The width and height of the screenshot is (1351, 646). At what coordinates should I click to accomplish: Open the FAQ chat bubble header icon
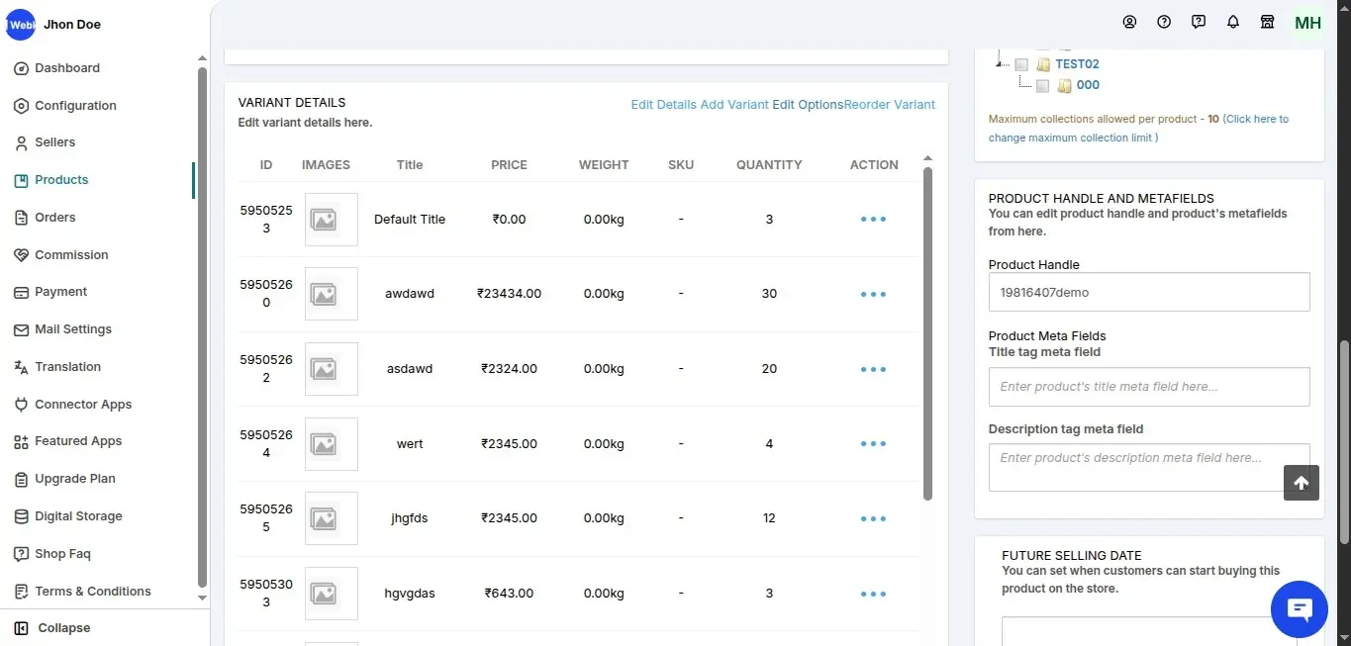[1199, 22]
